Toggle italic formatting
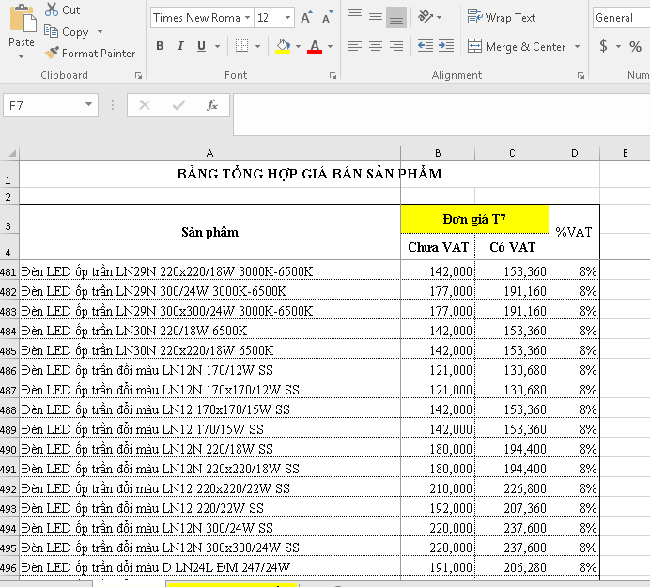650x587 pixels. pos(180,46)
